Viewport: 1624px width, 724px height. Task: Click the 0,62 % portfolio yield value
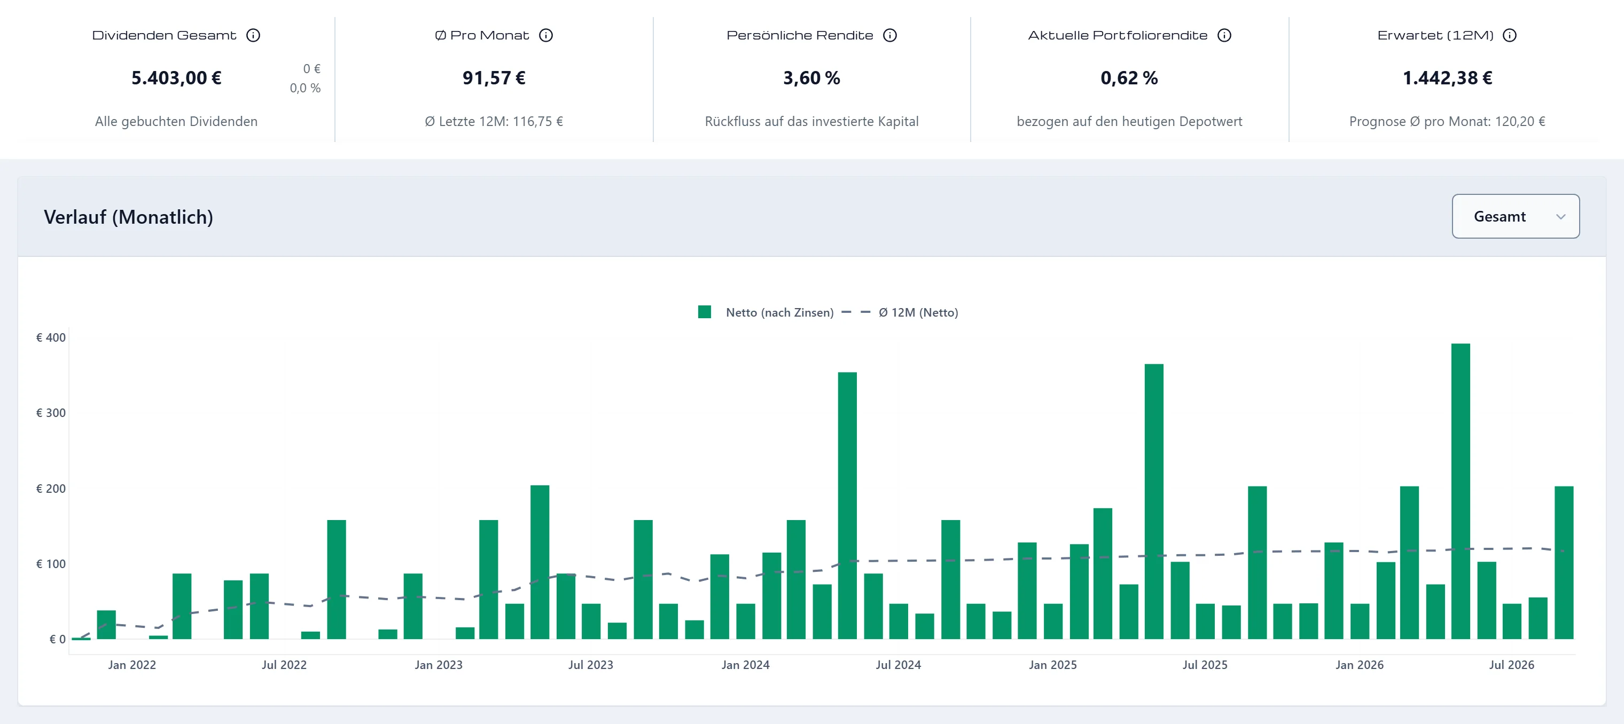point(1129,78)
